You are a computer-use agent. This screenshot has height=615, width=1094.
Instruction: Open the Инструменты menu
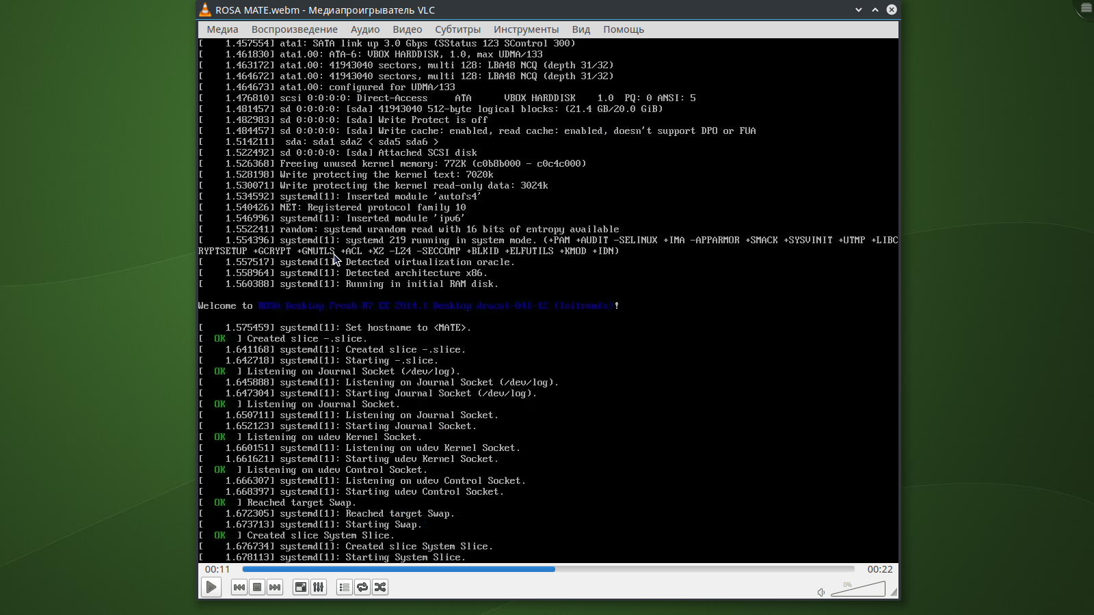526,29
